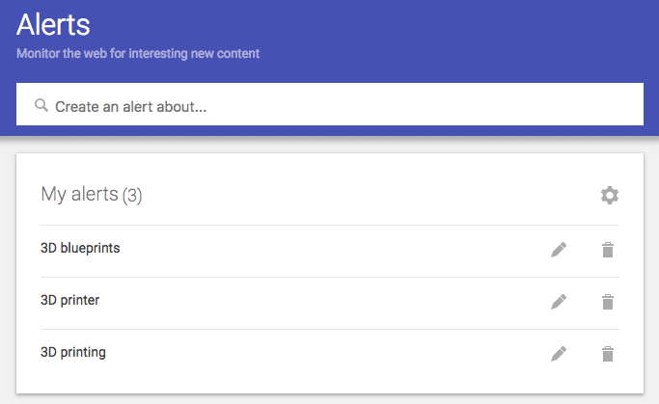Click the magnifying glass search icon
Viewport: 659px width, 404px height.
41,105
